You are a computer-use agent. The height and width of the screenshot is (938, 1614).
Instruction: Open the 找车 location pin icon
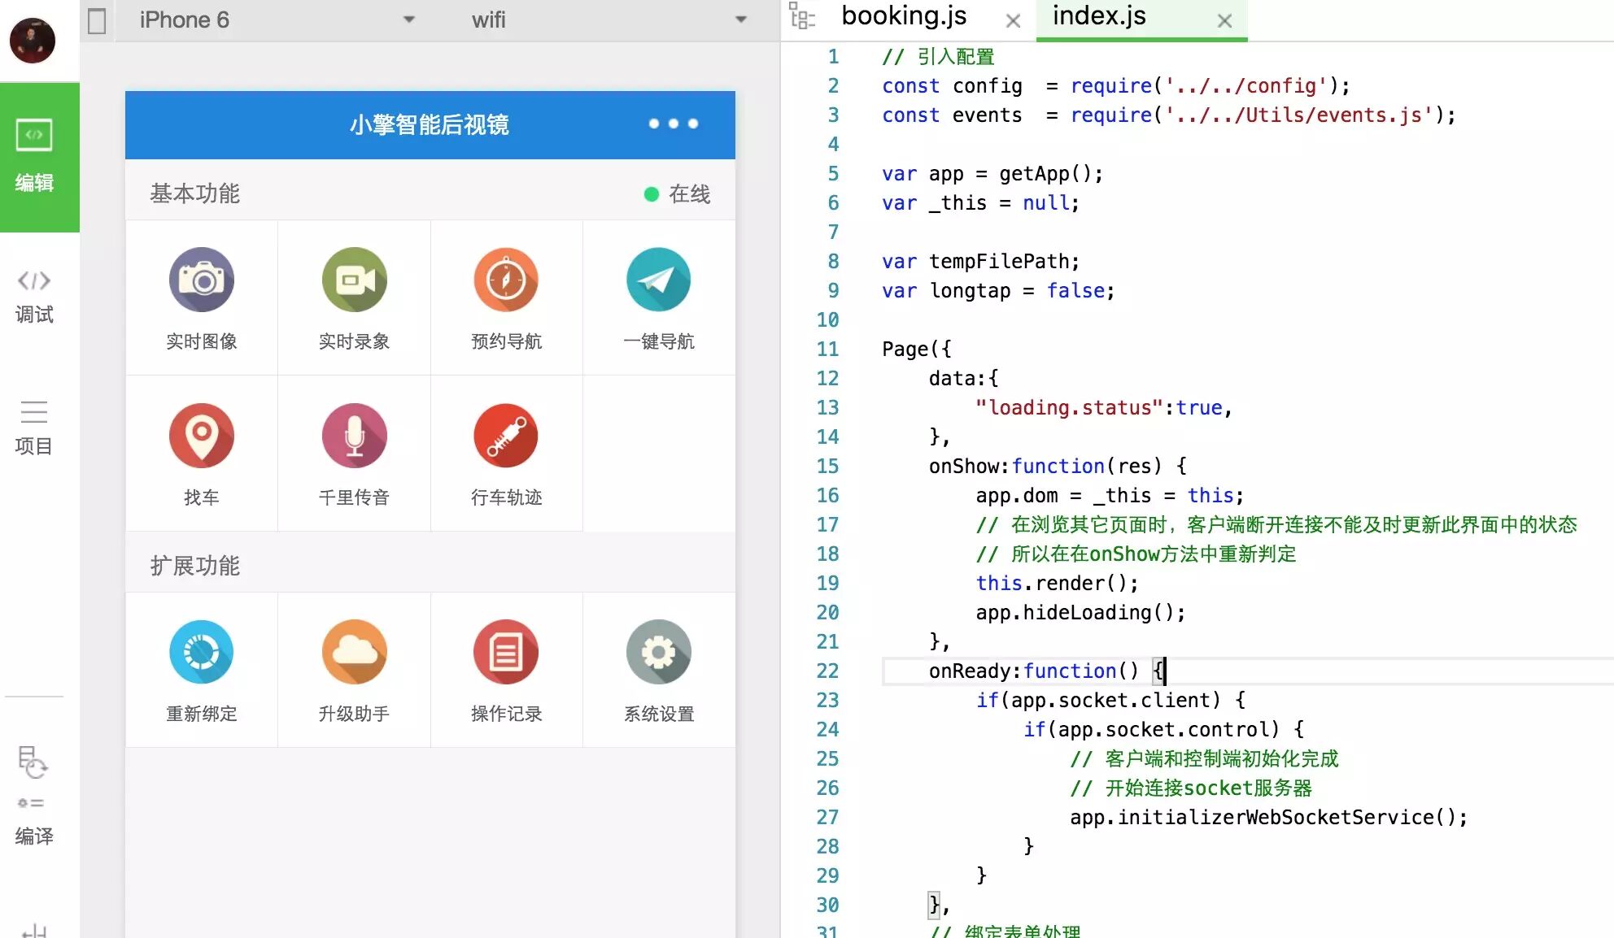(x=201, y=436)
